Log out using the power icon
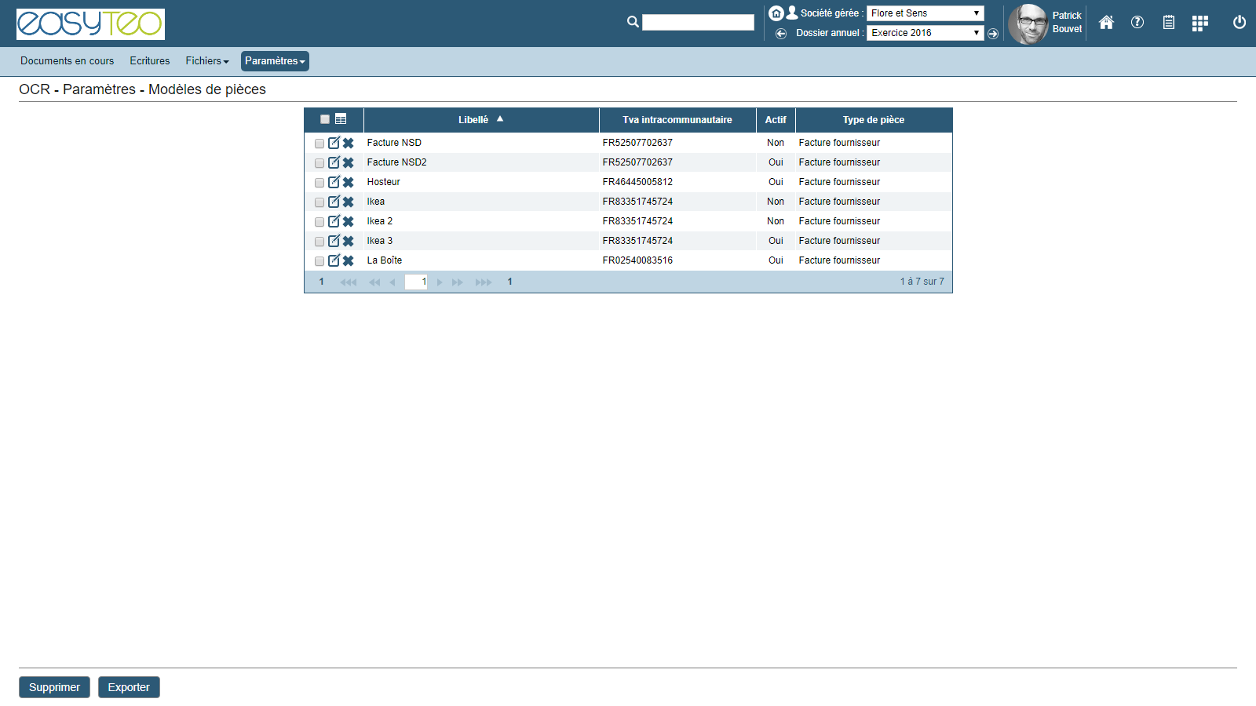This screenshot has width=1256, height=706. [1240, 23]
